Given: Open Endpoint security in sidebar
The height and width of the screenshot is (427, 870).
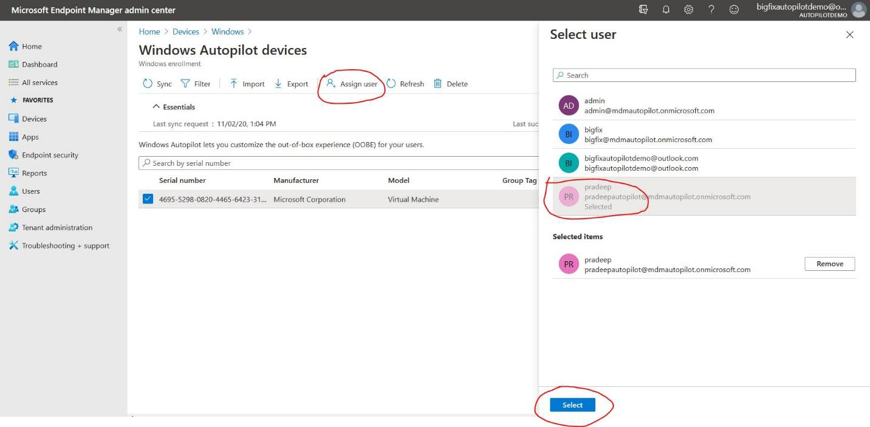Looking at the screenshot, I should coord(43,155).
